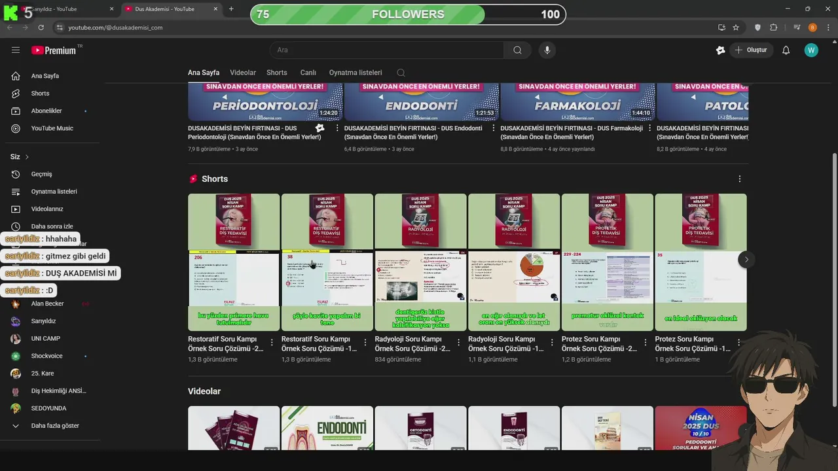Activate voice search microphone
838x471 pixels.
pyautogui.click(x=547, y=50)
